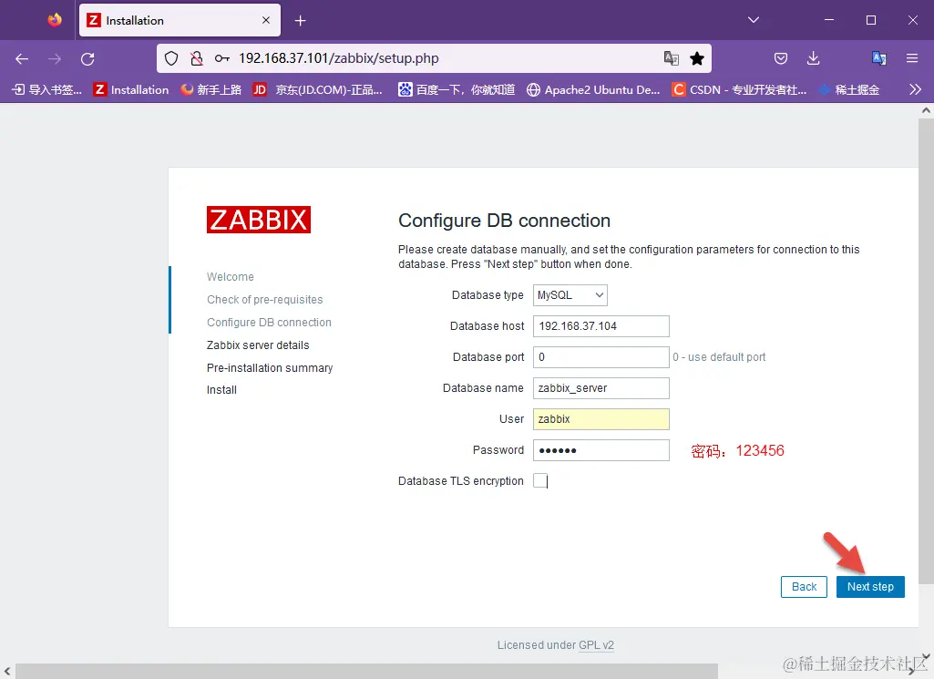Click the vertical scrollbar thumb
934x679 pixels.
click(x=926, y=351)
